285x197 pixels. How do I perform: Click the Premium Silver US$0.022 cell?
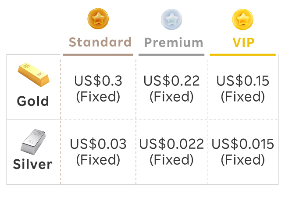pos(171,151)
